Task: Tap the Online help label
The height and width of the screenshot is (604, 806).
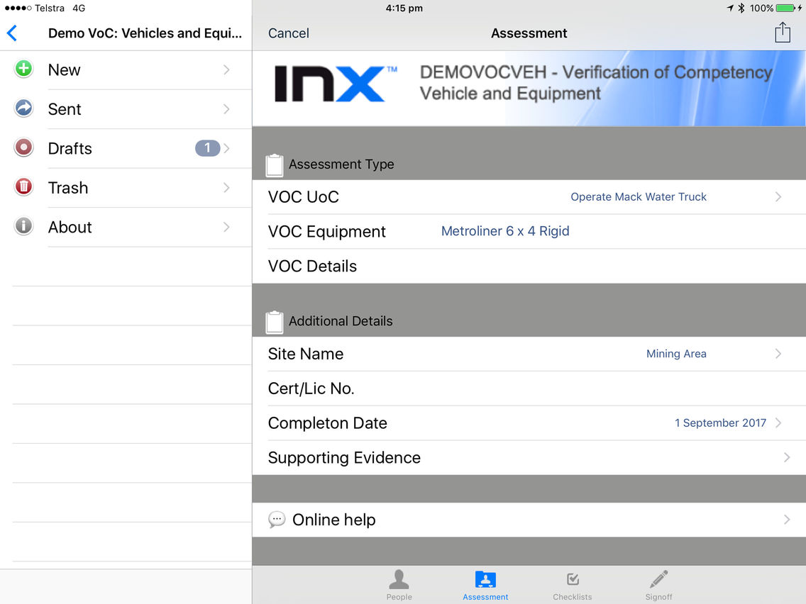Action: [333, 520]
